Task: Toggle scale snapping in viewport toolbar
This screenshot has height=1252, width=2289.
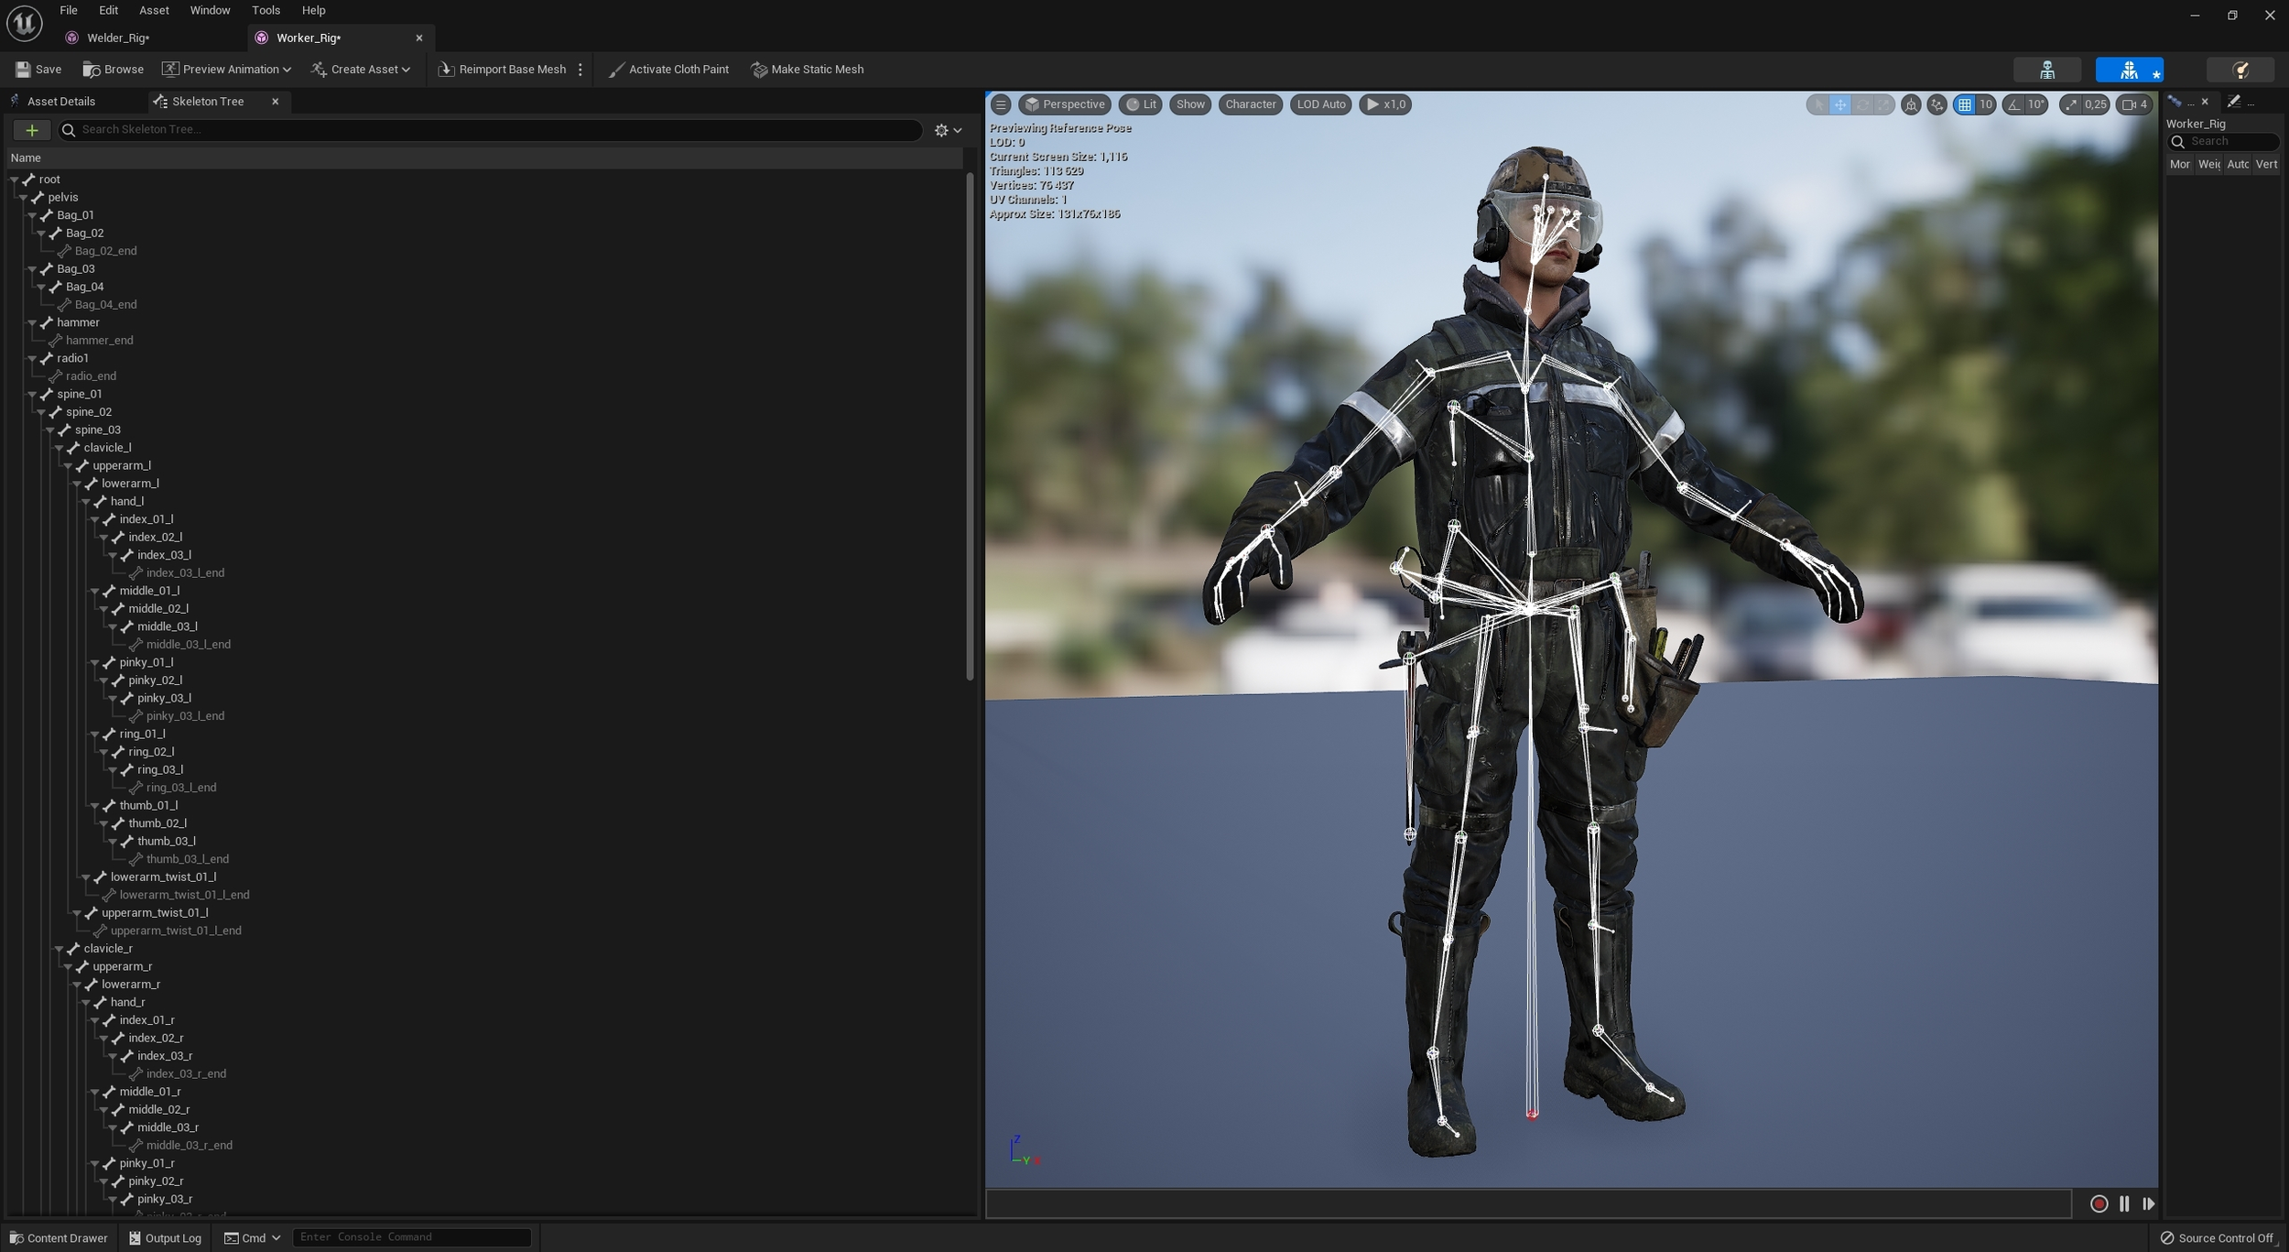Action: 2071,104
